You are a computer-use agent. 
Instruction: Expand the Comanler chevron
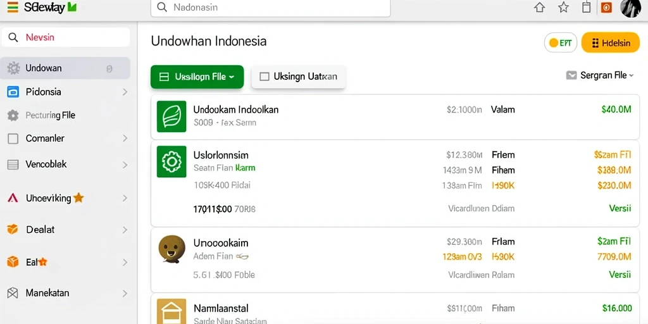[125, 139]
